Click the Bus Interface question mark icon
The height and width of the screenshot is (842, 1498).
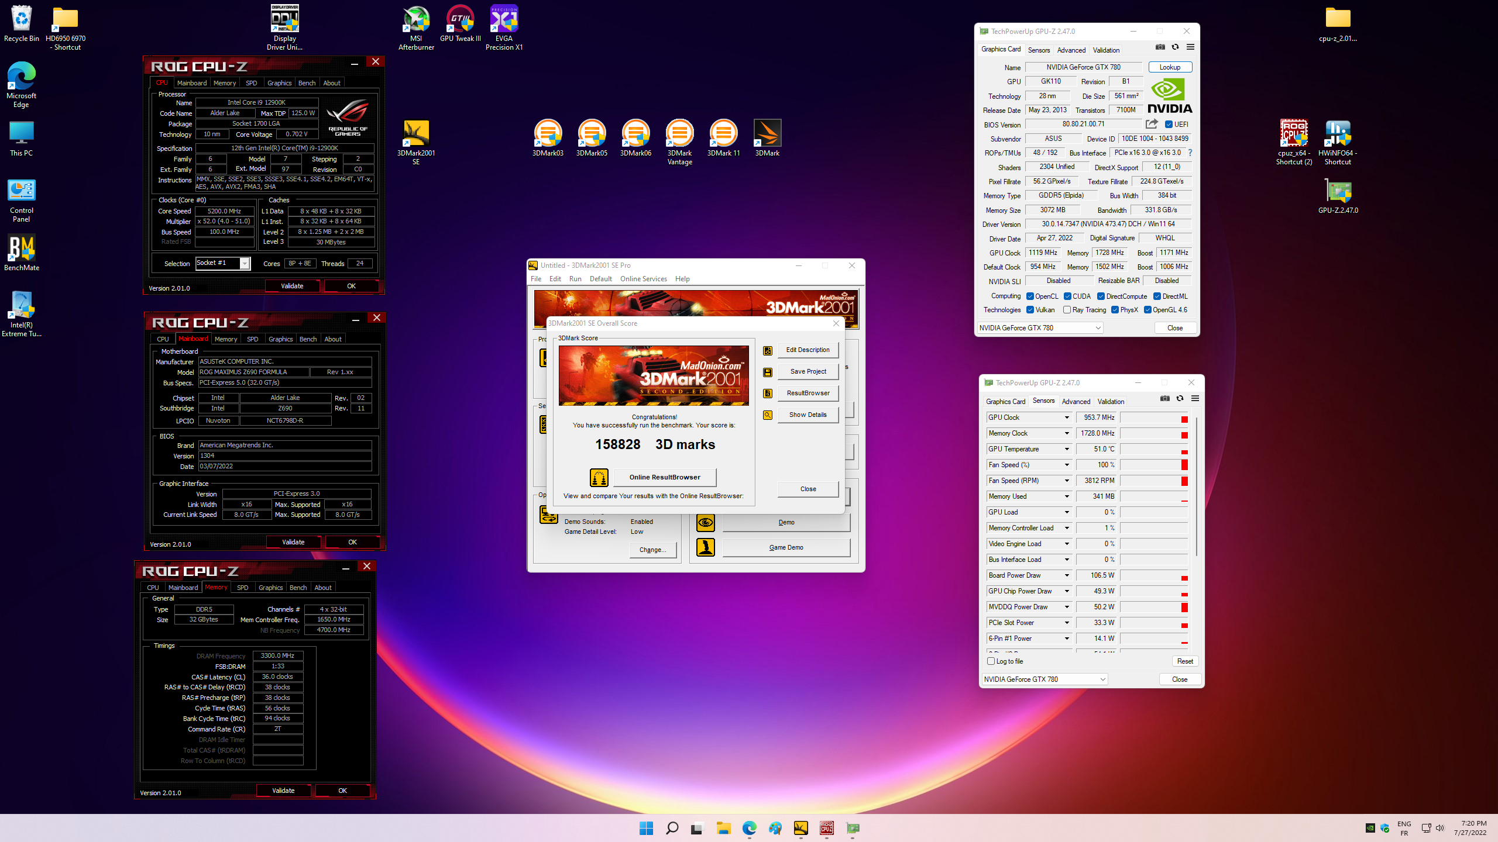[1190, 153]
